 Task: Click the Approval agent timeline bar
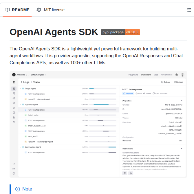[x=101, y=105]
